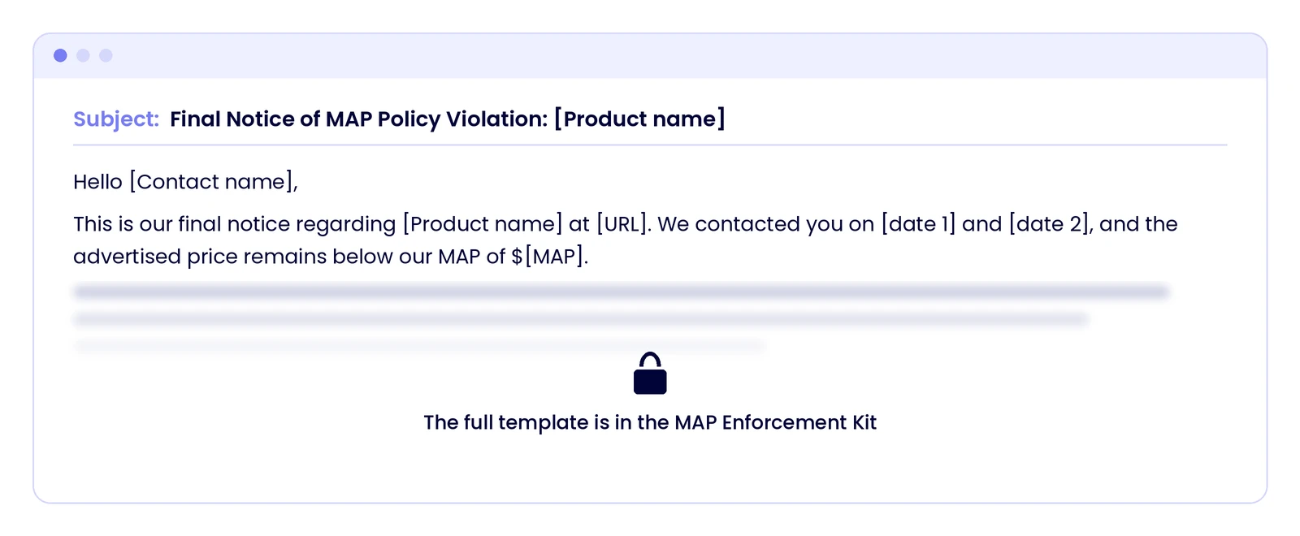The image size is (1300, 536).
Task: Click the [Product name] placeholder in the body text
Action: point(483,224)
